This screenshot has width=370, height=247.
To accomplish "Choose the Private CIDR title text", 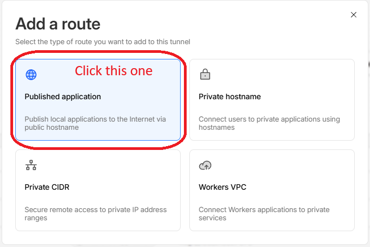I will [47, 187].
